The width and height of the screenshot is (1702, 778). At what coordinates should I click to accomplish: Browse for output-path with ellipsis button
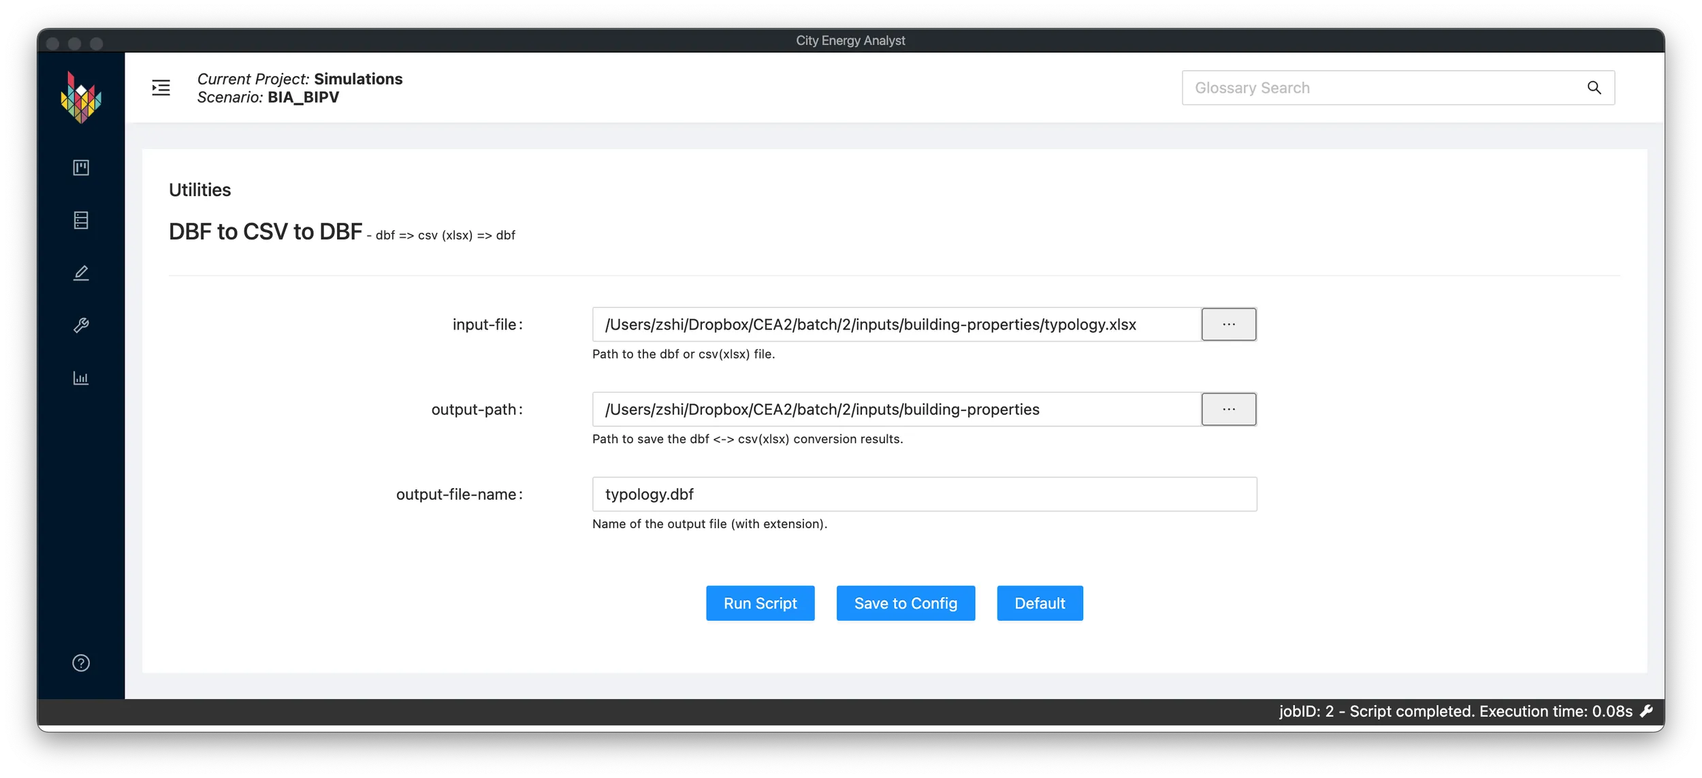(1228, 409)
